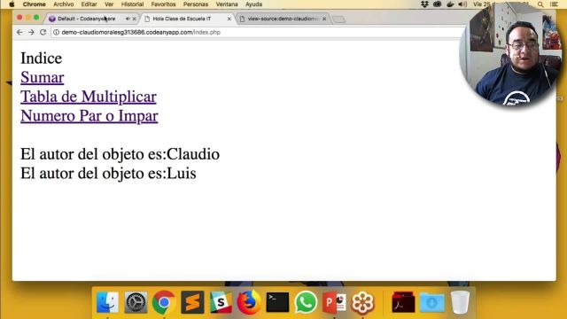The width and height of the screenshot is (567, 319).
Task: Open Spotlight search
Action: 540,4
